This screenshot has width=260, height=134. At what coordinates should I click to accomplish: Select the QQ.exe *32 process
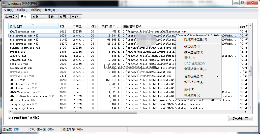click(128, 80)
